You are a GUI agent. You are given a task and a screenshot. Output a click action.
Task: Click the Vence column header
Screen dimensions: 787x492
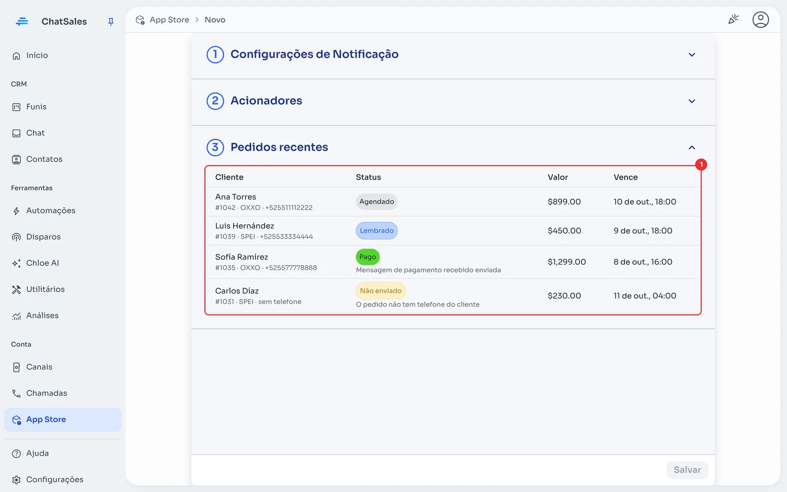pos(625,177)
